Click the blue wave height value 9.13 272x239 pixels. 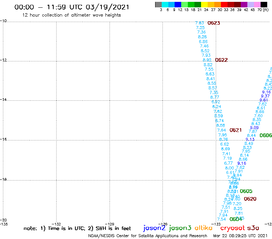coord(250,140)
